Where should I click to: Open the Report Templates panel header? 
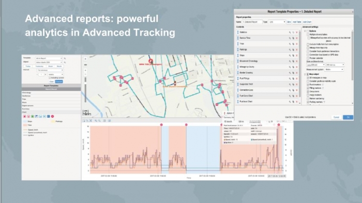[x=51, y=86]
